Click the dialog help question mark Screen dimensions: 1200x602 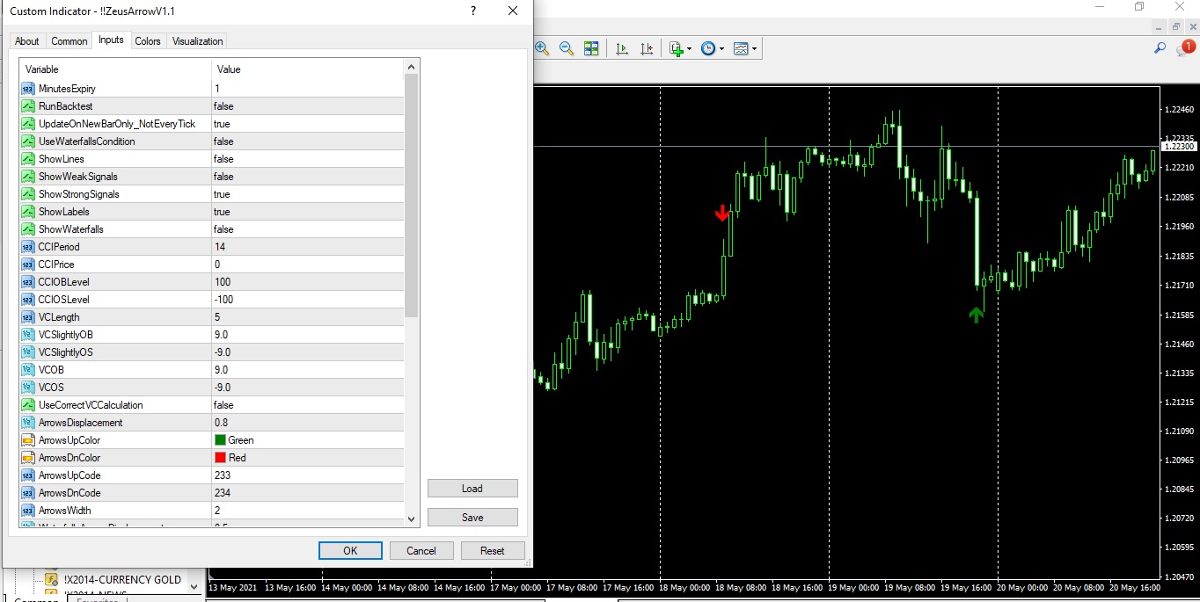pos(473,11)
